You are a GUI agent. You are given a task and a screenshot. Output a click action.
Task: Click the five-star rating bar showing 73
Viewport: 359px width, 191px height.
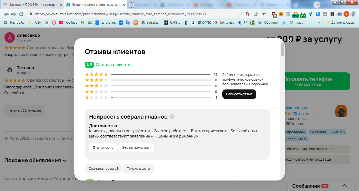tap(161, 75)
